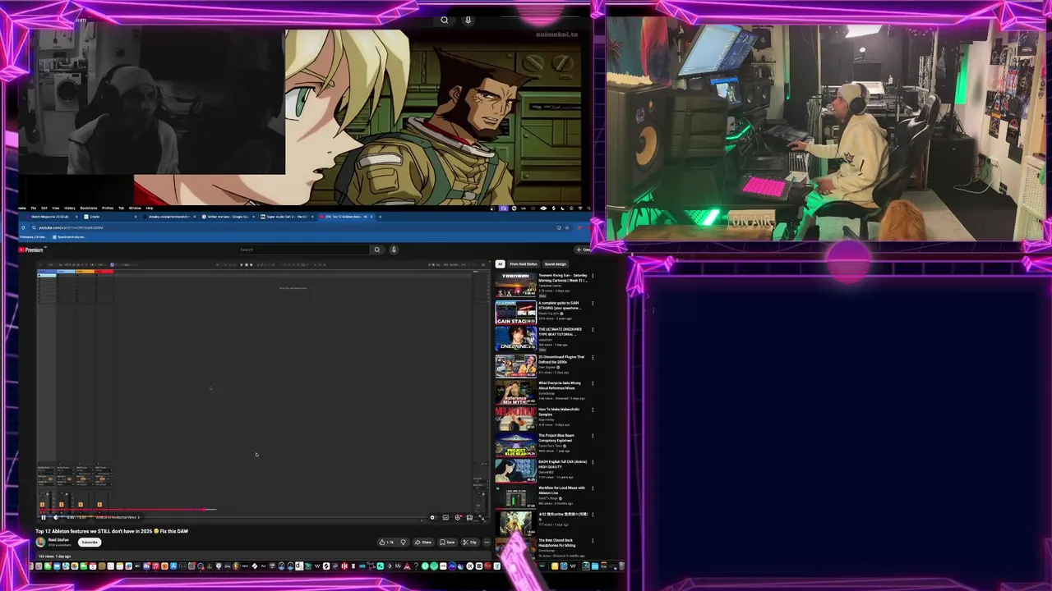Open Reid Stefan channel avatar
1052x591 pixels.
(x=40, y=542)
